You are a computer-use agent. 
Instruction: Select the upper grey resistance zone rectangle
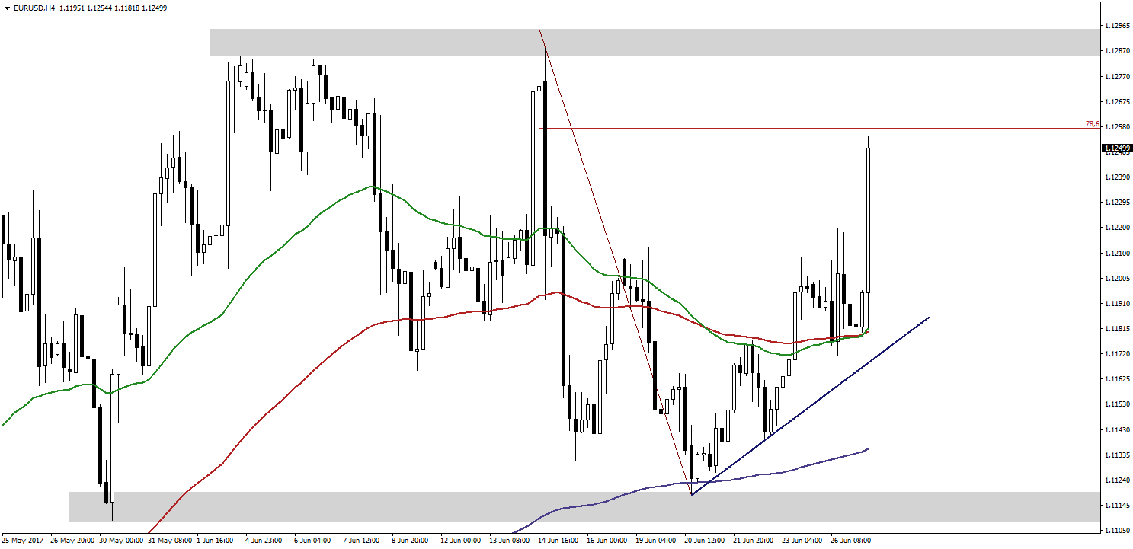pos(655,43)
